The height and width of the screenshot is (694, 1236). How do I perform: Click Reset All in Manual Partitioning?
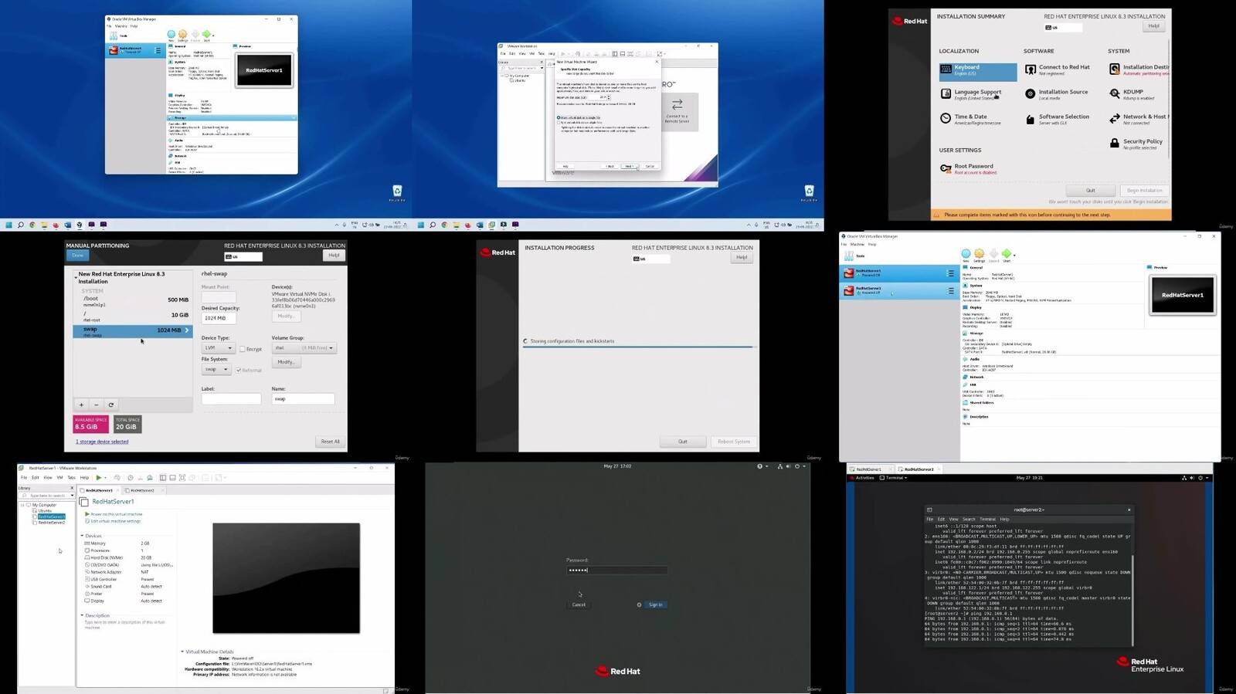(330, 442)
